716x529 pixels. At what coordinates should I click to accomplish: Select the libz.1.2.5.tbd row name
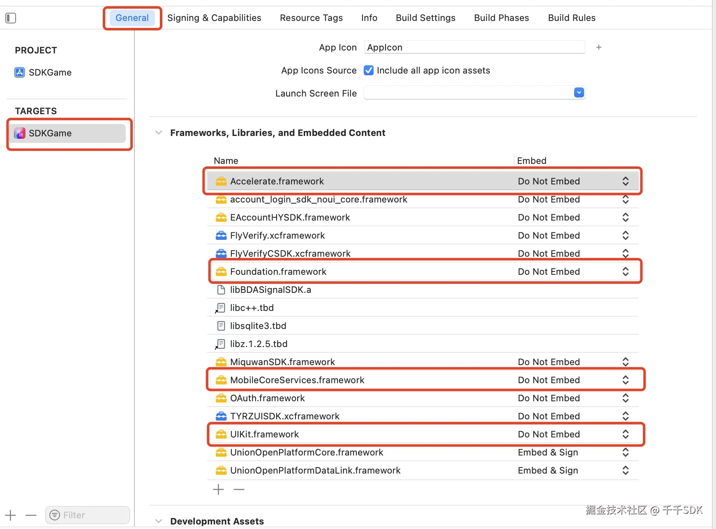[x=259, y=344]
